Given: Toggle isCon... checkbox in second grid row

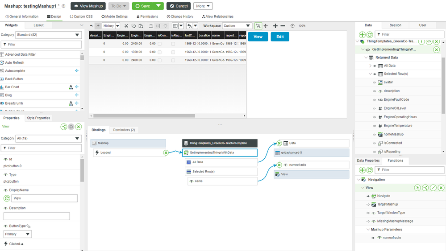Looking at the screenshot, I should [x=159, y=52].
